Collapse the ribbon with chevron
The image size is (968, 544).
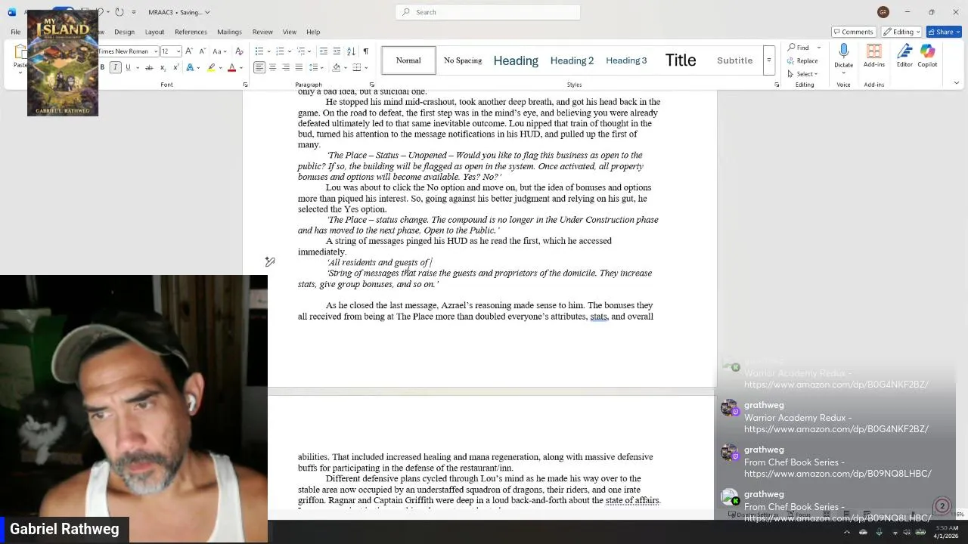pyautogui.click(x=956, y=83)
